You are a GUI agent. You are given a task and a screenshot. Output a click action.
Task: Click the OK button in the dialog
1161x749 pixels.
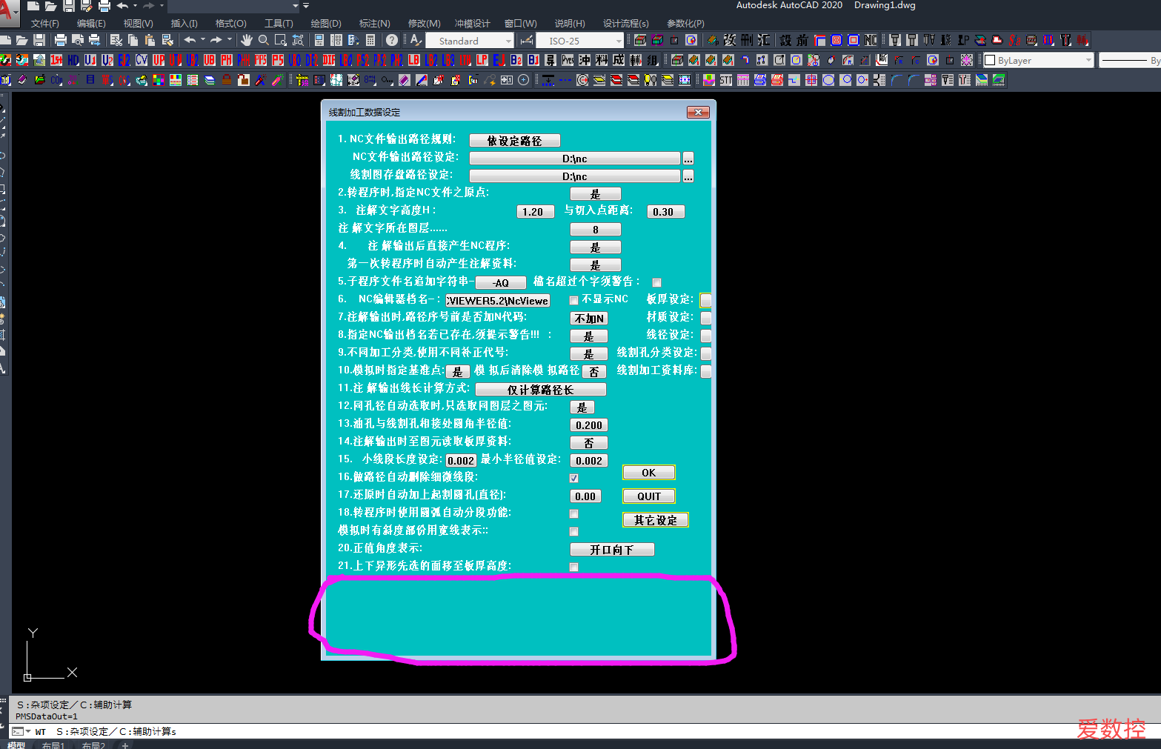pyautogui.click(x=648, y=472)
